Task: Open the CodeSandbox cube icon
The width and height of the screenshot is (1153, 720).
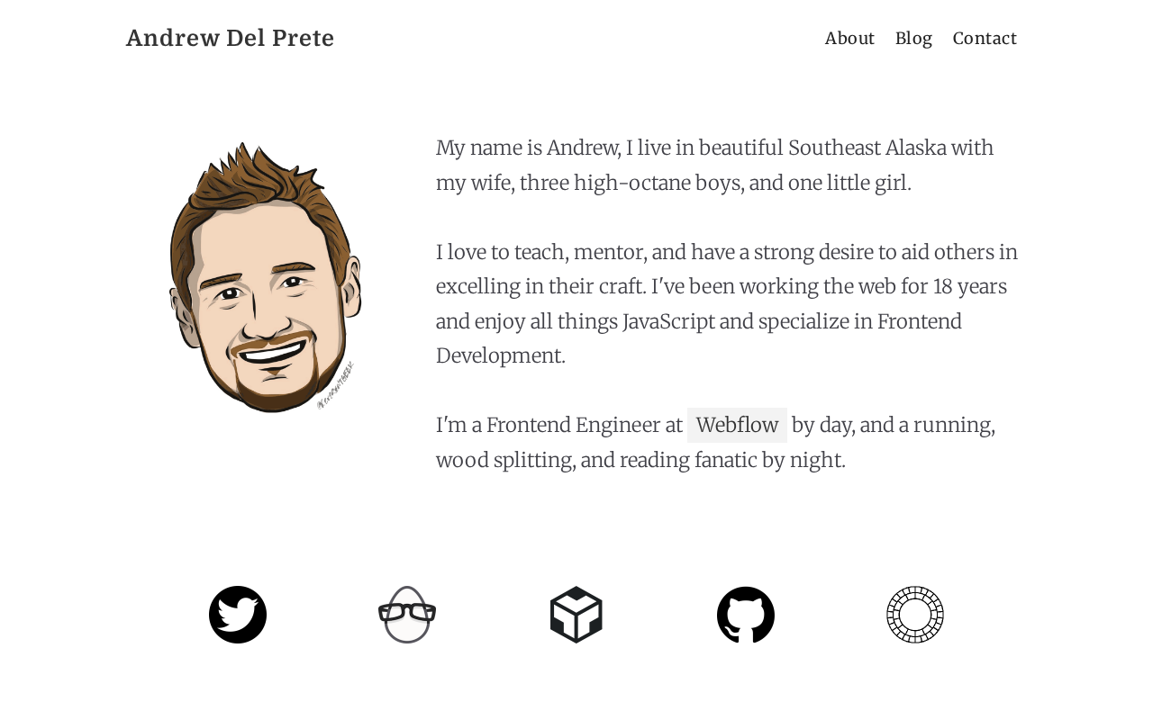Action: coord(576,615)
